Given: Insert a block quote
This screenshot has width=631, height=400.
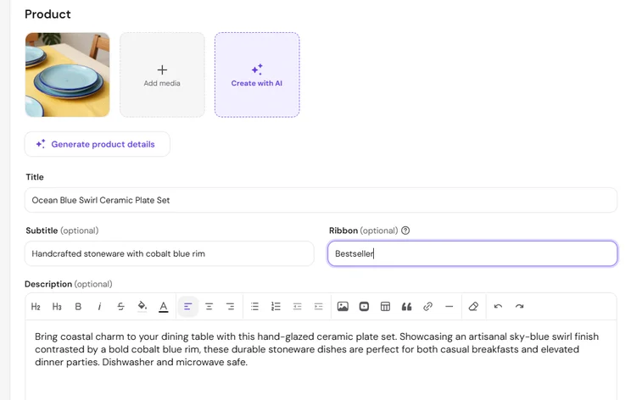Looking at the screenshot, I should [407, 307].
